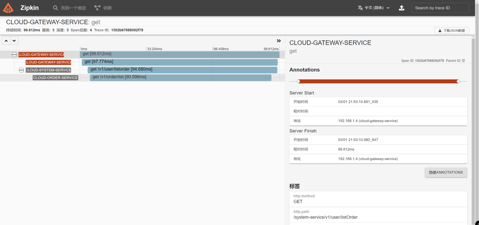
Task: Open the 中文 (简体) language dropdown
Action: pos(374,8)
